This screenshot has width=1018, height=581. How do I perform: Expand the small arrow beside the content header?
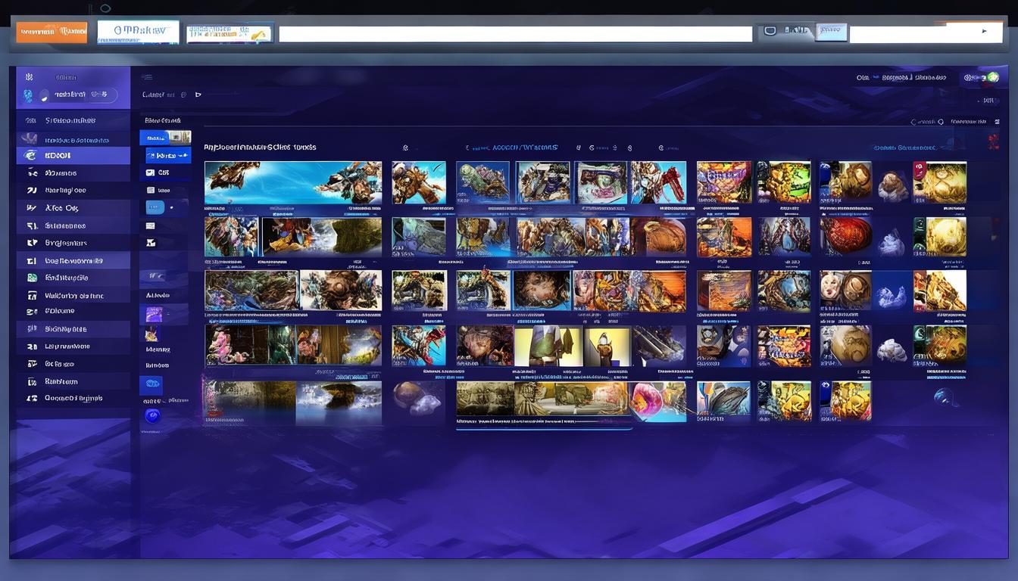coord(198,95)
